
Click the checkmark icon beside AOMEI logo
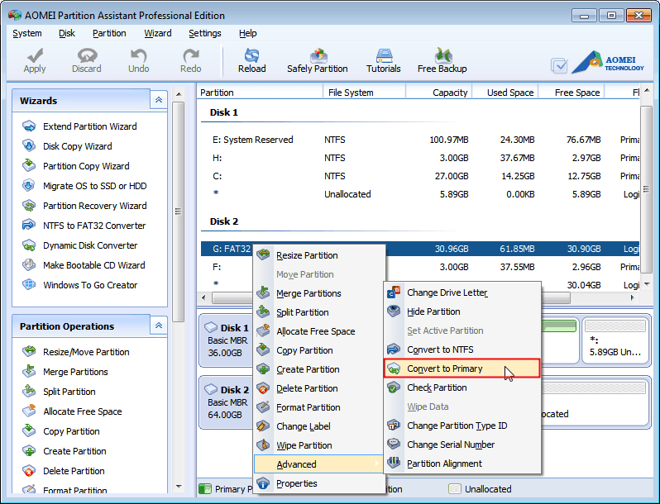coord(559,65)
